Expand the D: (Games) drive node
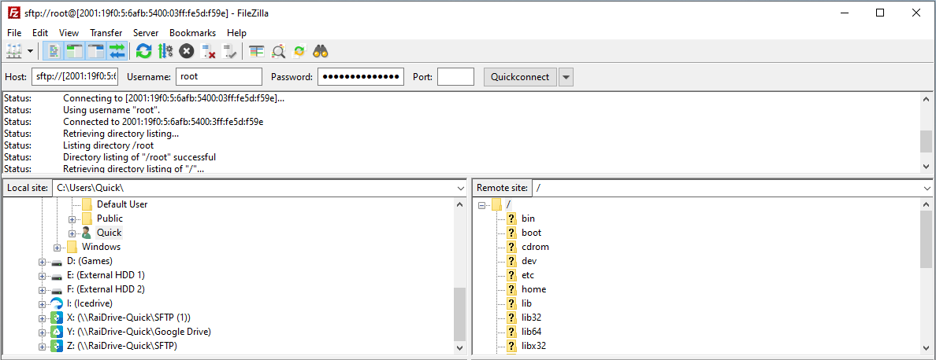The width and height of the screenshot is (936, 360). pyautogui.click(x=42, y=262)
